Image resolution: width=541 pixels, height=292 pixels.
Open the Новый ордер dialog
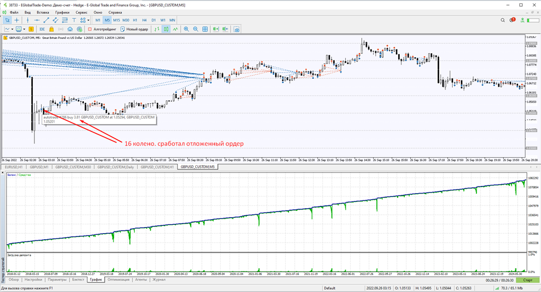coord(134,29)
